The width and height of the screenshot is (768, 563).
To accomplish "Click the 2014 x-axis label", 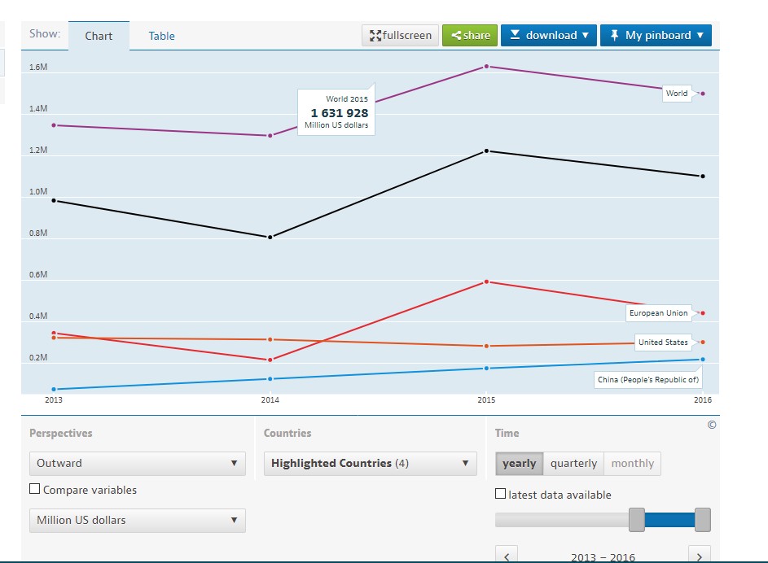I will click(270, 400).
